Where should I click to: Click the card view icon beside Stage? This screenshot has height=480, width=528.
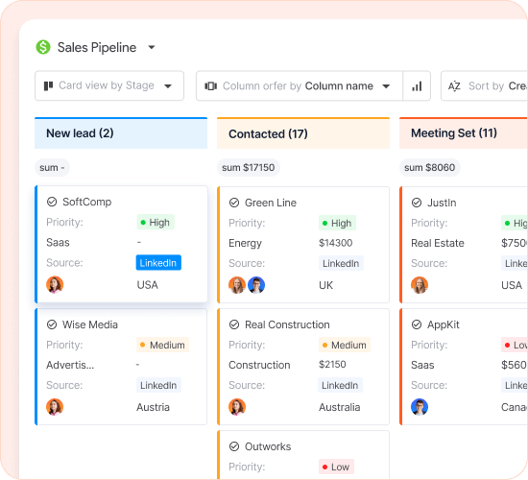coord(49,85)
